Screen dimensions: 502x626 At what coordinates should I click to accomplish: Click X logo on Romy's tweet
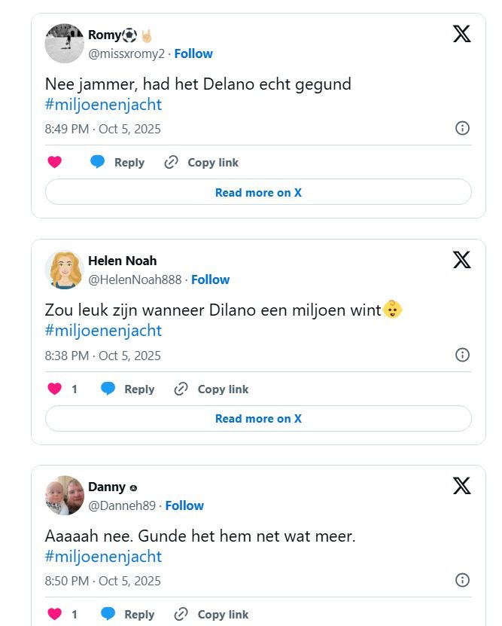461,34
